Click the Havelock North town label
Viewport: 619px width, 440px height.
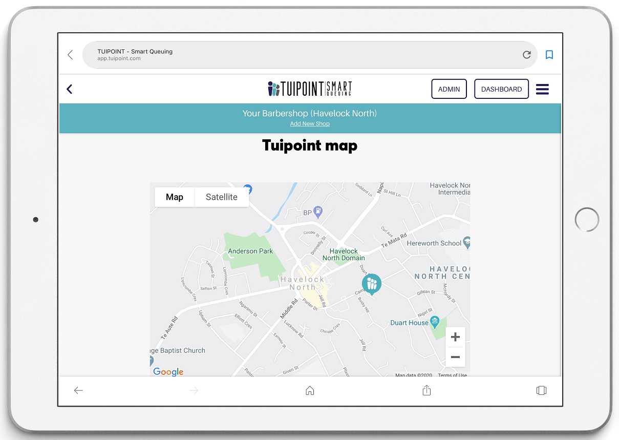click(x=303, y=283)
